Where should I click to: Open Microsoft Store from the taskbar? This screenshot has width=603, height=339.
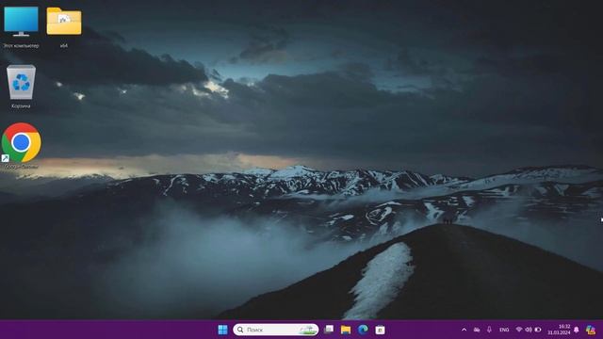point(380,330)
